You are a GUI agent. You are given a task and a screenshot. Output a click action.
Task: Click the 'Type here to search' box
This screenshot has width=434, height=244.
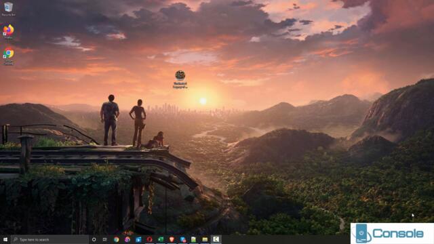coord(50,239)
